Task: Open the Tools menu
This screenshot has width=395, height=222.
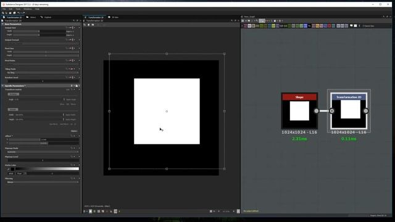Action: pyautogui.click(x=18, y=9)
